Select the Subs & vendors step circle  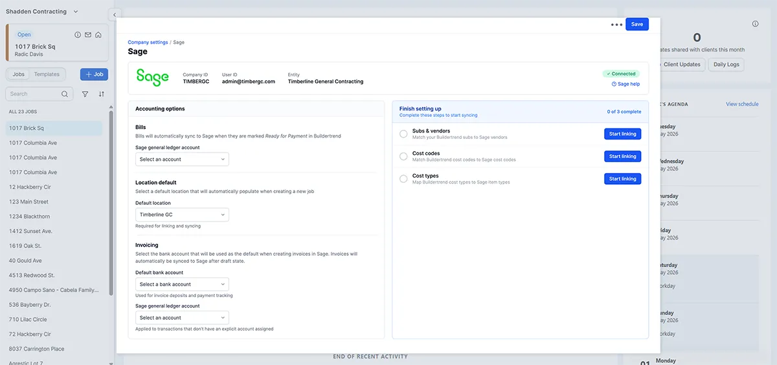click(x=403, y=134)
